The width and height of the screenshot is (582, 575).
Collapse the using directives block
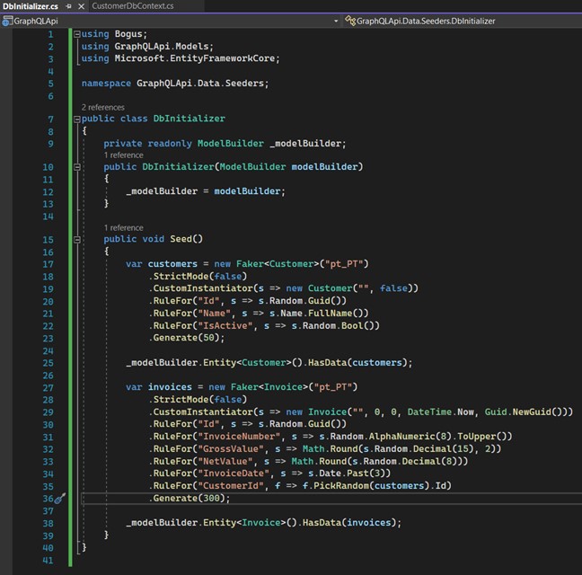(76, 34)
